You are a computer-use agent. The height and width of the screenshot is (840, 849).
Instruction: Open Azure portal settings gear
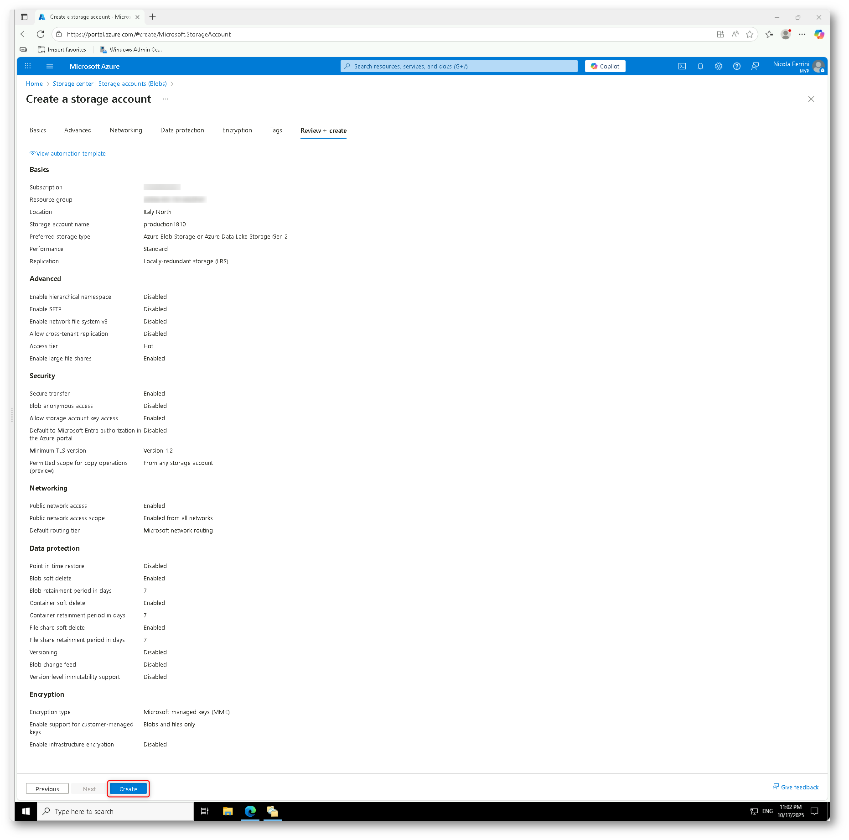coord(719,66)
